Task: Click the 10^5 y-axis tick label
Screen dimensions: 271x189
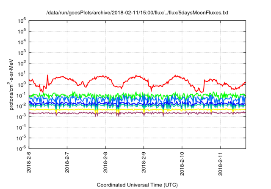Action: 22,32
